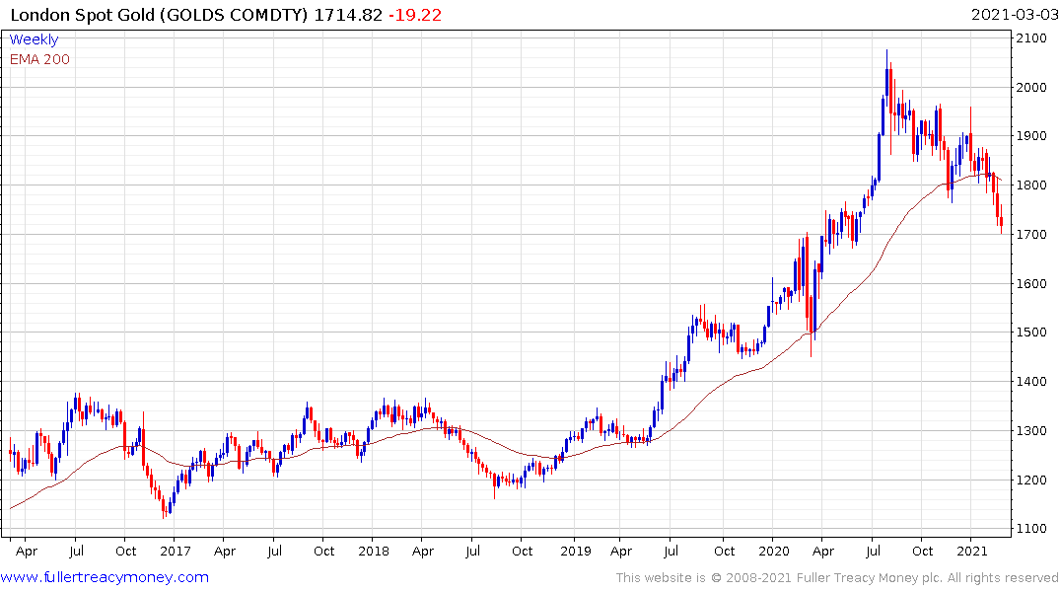The width and height of the screenshot is (1060, 592).
Task: Click the EMA 200 legend label
Action: (39, 59)
